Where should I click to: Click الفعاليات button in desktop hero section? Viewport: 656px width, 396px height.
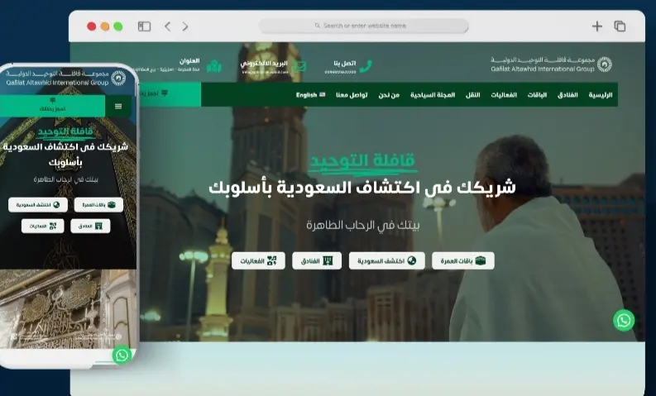click(258, 260)
